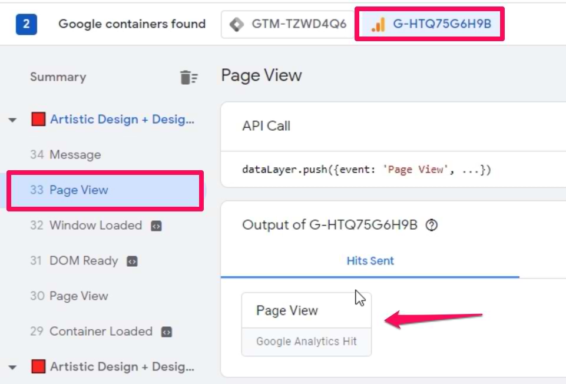
Task: Click the clear events trash icon beside Summary
Action: pyautogui.click(x=188, y=77)
